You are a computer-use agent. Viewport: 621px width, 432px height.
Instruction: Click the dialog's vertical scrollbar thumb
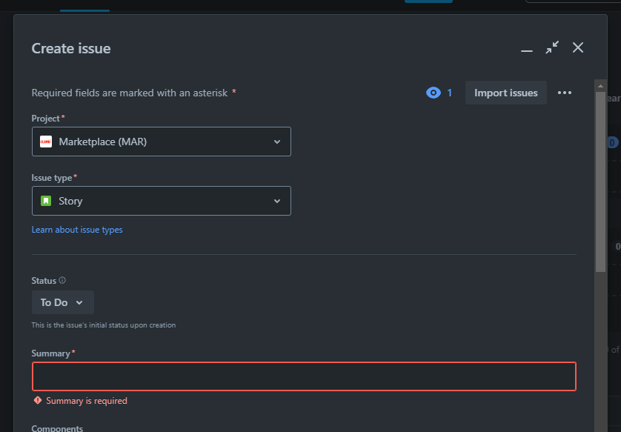(600, 182)
